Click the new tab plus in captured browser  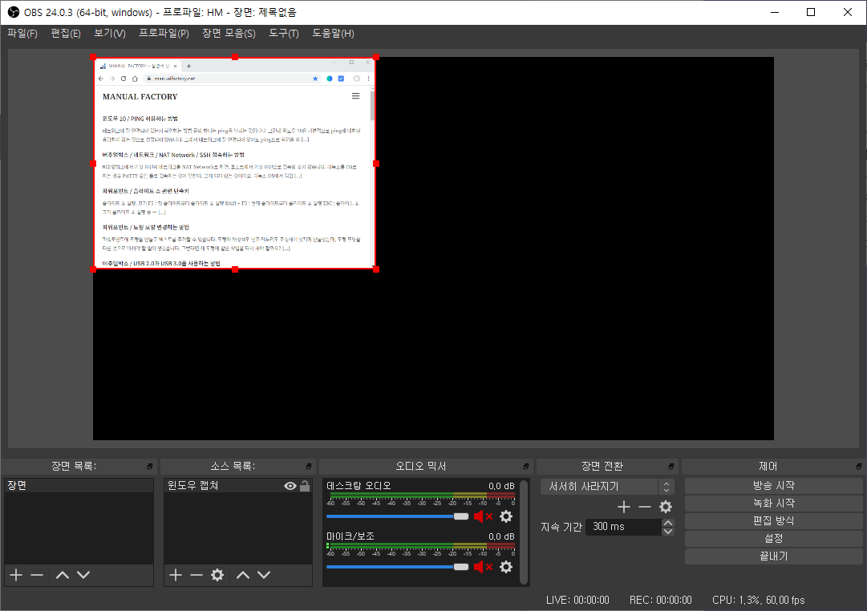tap(188, 66)
